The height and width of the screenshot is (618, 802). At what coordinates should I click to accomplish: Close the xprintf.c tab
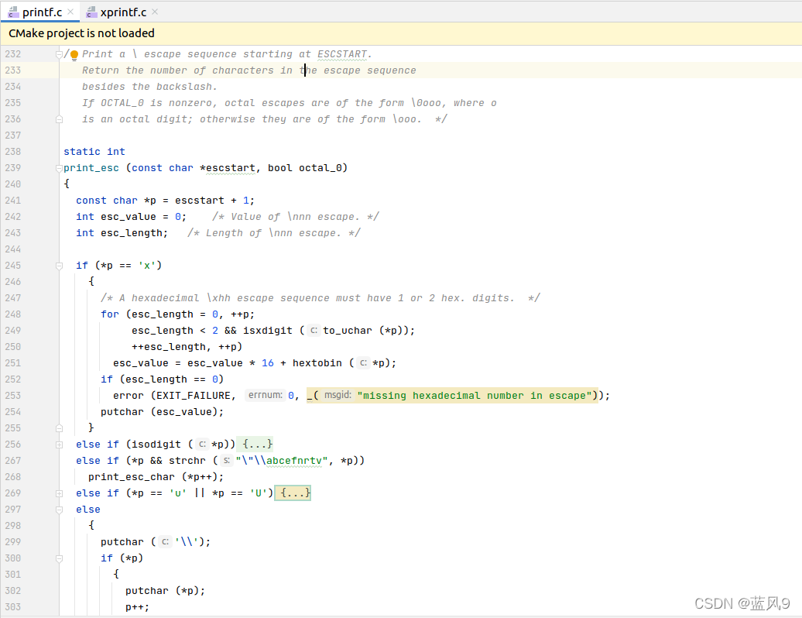pos(153,12)
